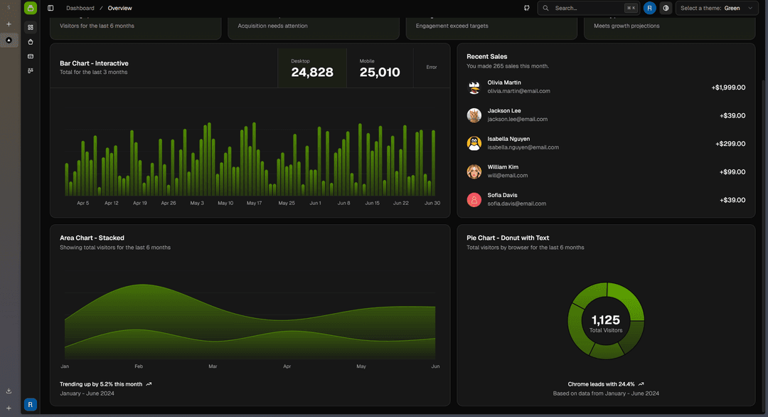Open the GitHub icon in the top bar
The image size is (768, 417).
tap(526, 8)
